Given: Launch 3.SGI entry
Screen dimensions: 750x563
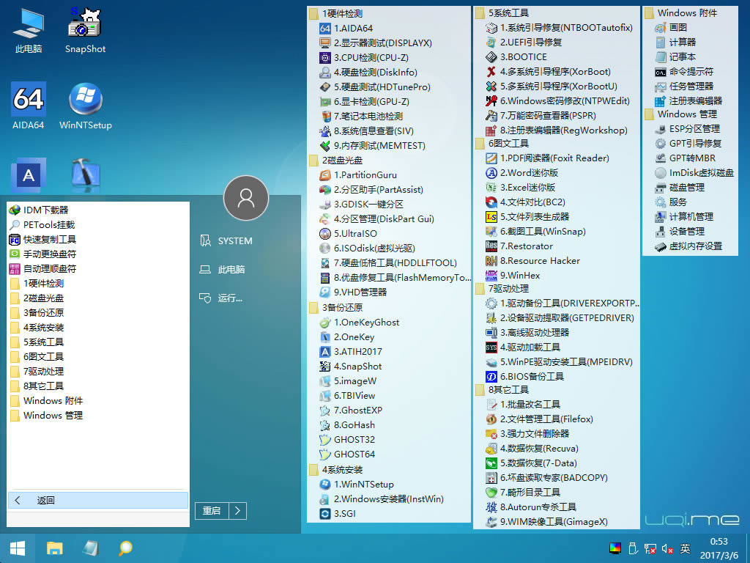Looking at the screenshot, I should 338,513.
